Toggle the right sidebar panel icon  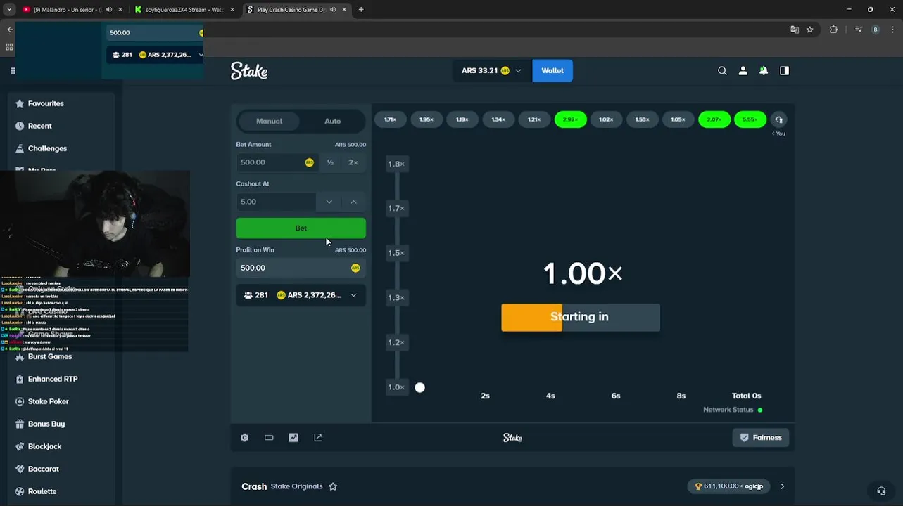pos(784,71)
